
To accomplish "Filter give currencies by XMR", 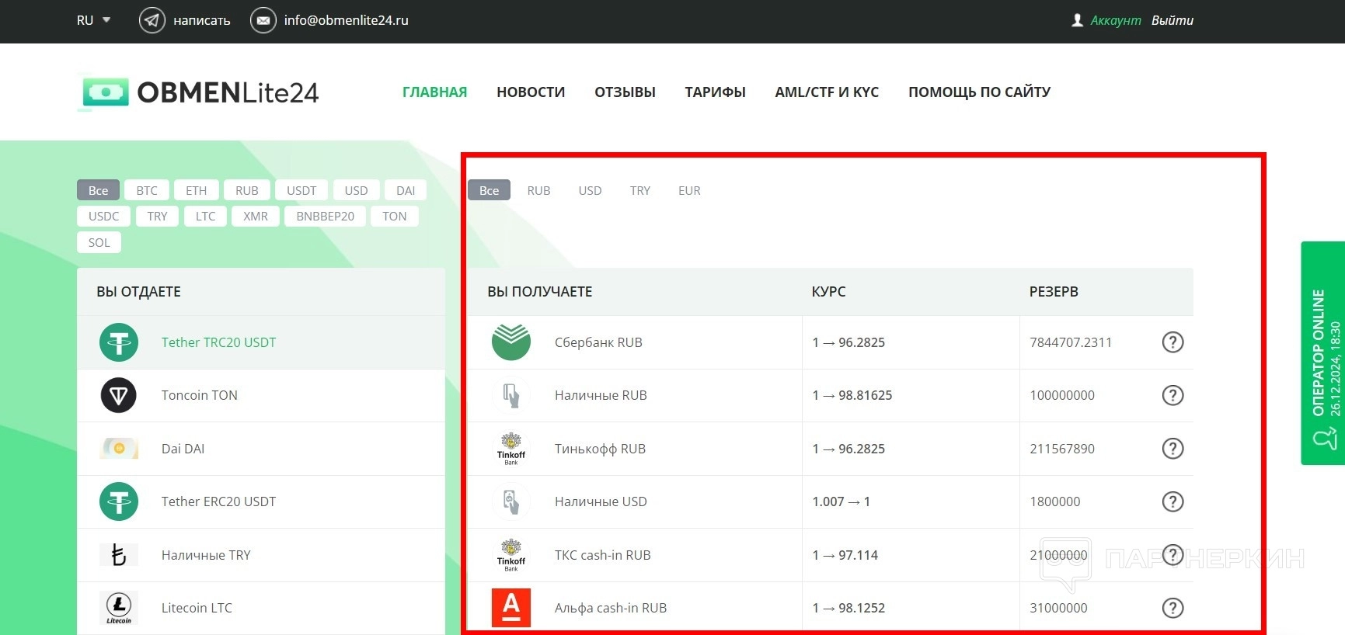I will point(256,216).
